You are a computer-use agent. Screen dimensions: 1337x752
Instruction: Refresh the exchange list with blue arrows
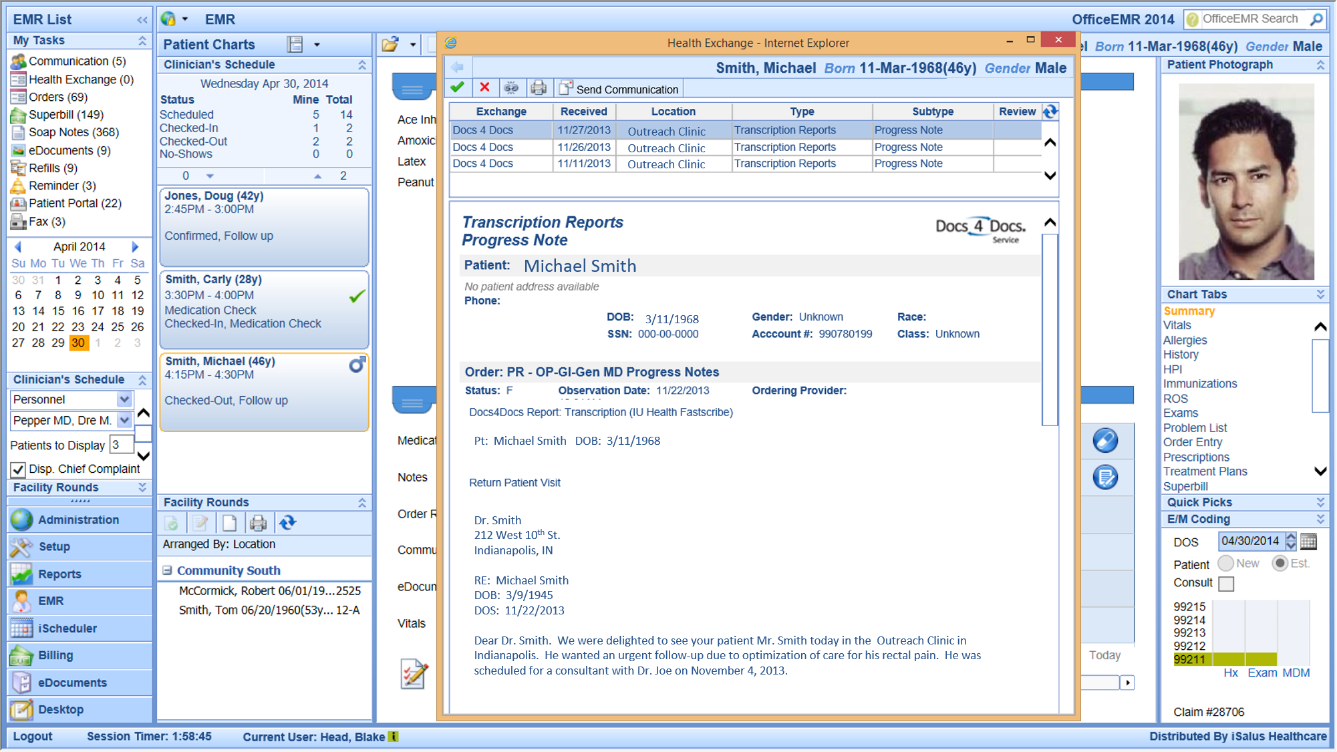tap(1050, 112)
